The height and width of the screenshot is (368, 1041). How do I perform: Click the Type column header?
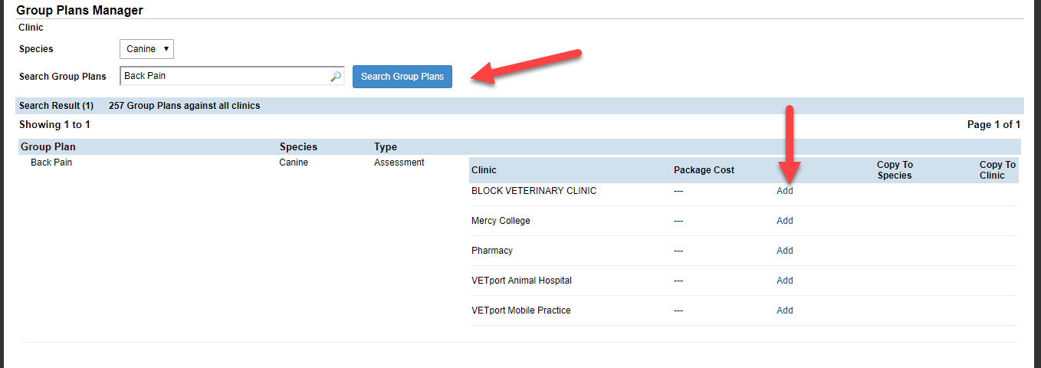(x=386, y=147)
